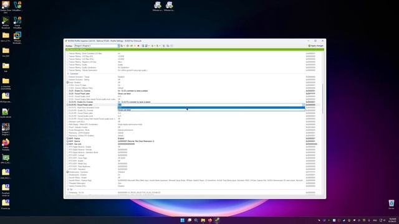This screenshot has width=399, height=224.
Task: Click the 'Always use latest' value of DLSS Forced Preset Letter
Action: [x=124, y=93]
